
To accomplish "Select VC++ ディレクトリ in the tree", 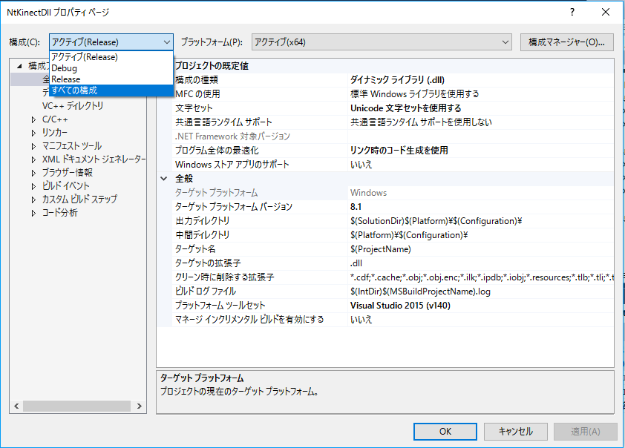I will point(73,106).
